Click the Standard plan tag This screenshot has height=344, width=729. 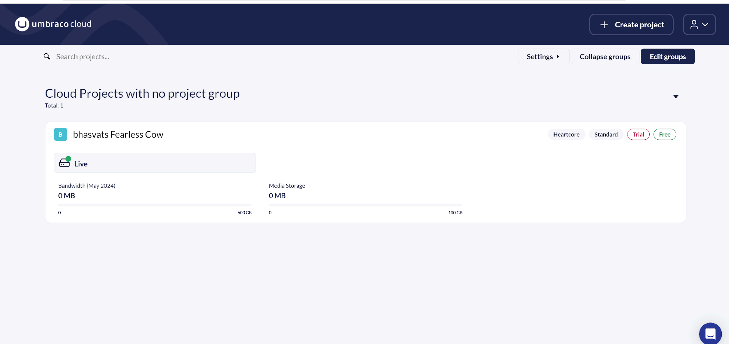click(606, 134)
